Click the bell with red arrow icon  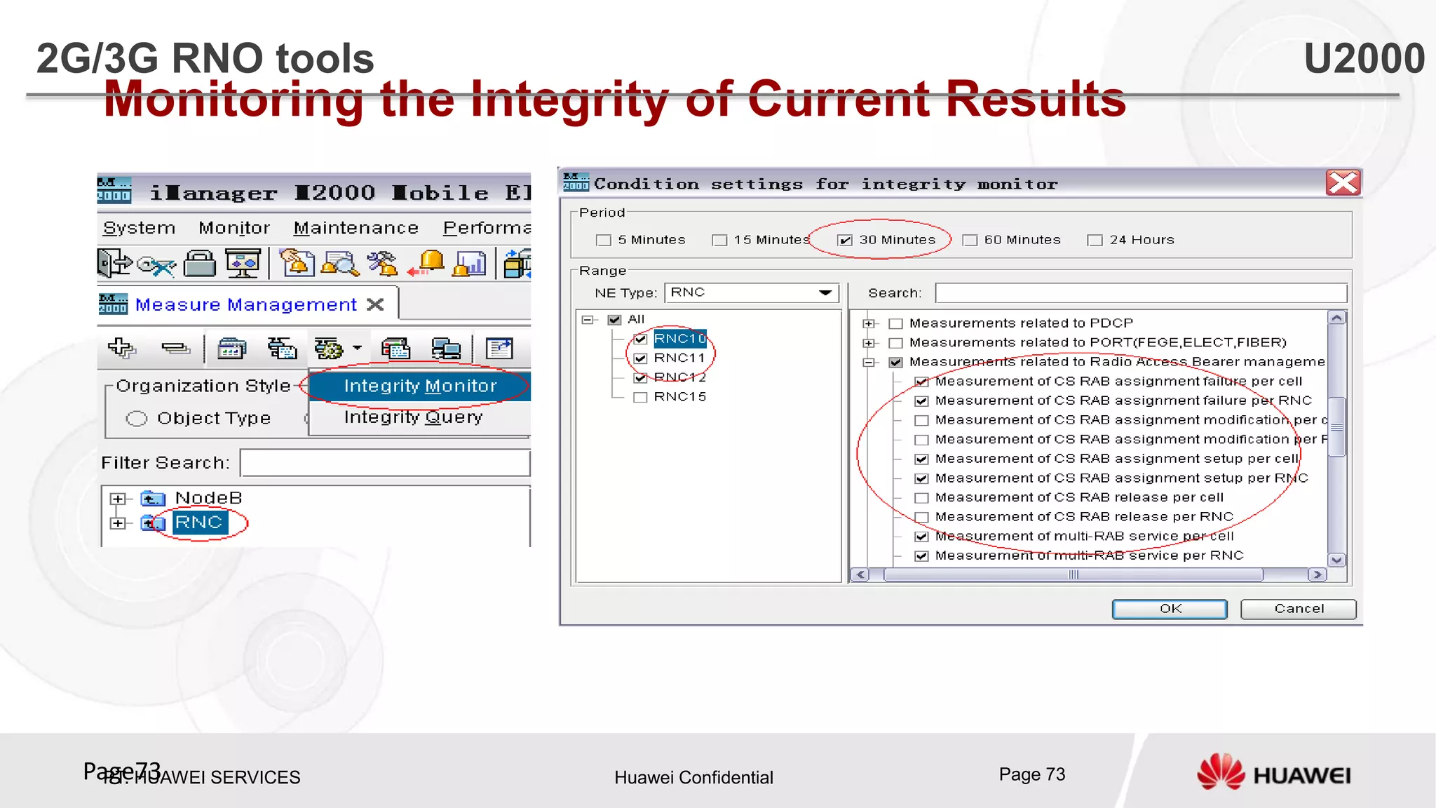coord(426,264)
